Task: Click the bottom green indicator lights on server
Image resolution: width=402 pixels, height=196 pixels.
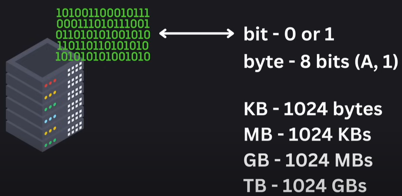Action: coord(50,143)
